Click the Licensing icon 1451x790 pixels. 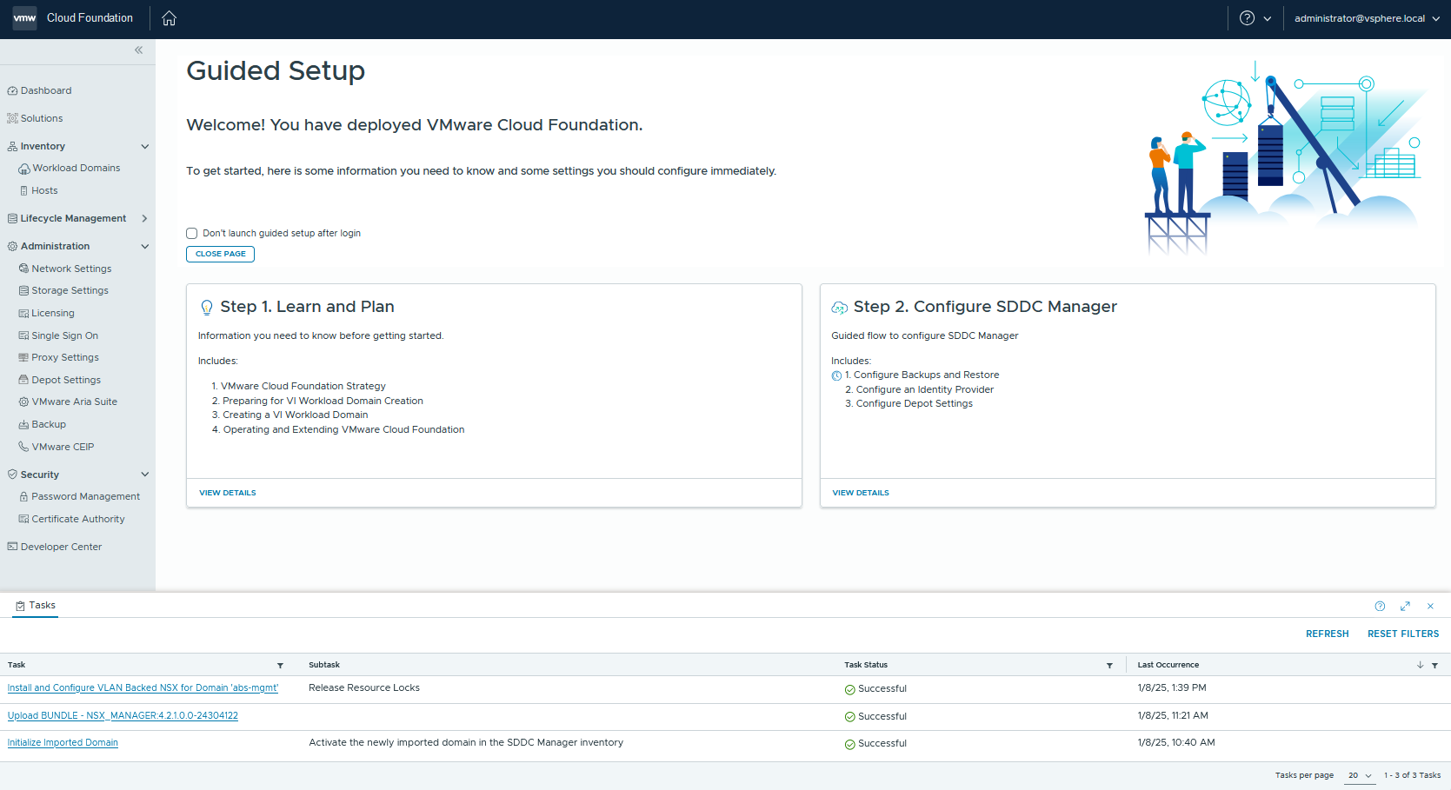tap(24, 314)
